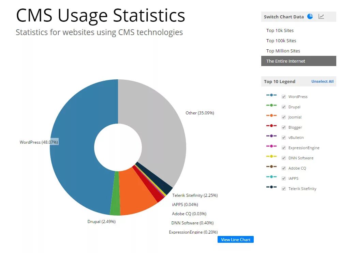354x253 pixels.
Task: Uncheck the Joomla! legend checkbox
Action: pyautogui.click(x=283, y=117)
